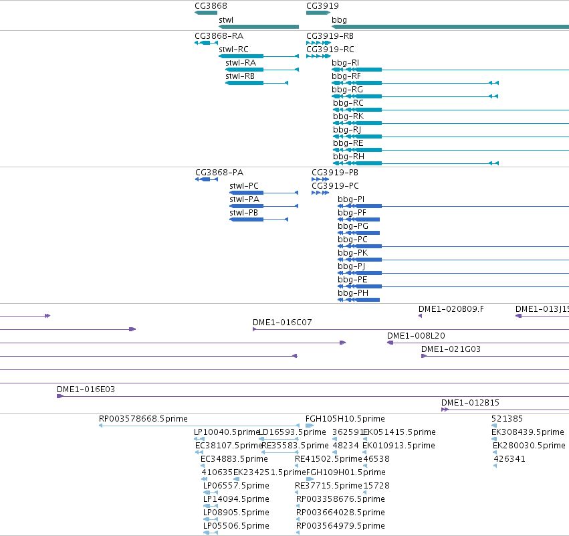The height and width of the screenshot is (536, 569).
Task: Select the EK051415.5prime EST
Action: coord(365,439)
